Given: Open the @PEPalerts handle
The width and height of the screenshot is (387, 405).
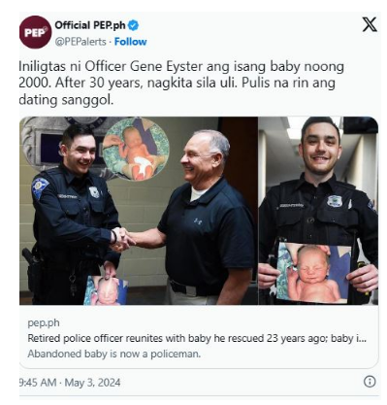Looking at the screenshot, I should [81, 42].
